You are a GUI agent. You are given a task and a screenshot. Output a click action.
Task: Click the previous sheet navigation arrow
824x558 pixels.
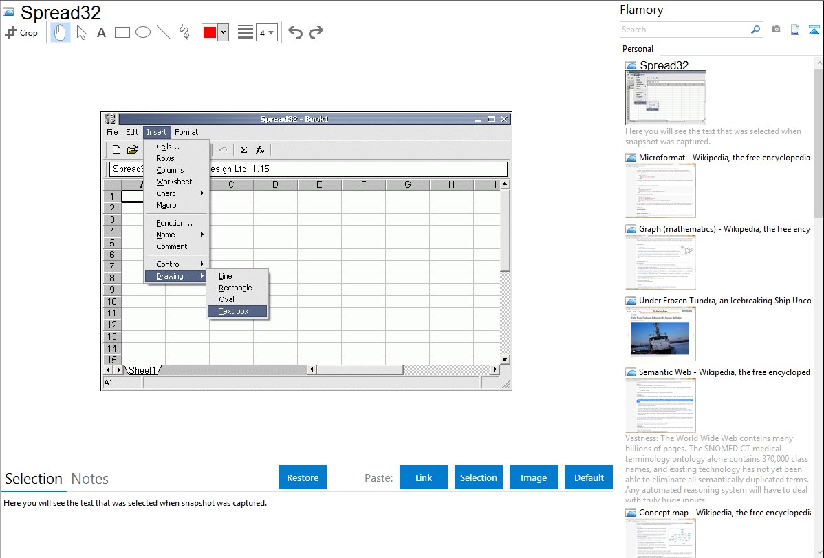pos(108,370)
